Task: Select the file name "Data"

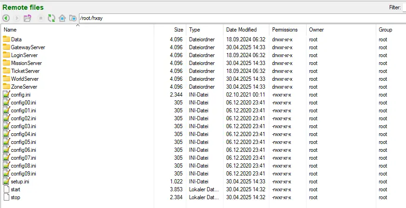Action: (16, 39)
